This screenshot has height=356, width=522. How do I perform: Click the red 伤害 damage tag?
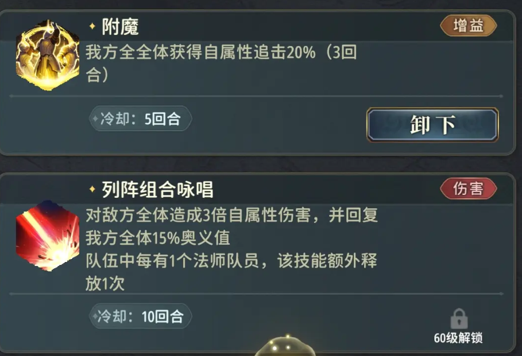(x=468, y=189)
